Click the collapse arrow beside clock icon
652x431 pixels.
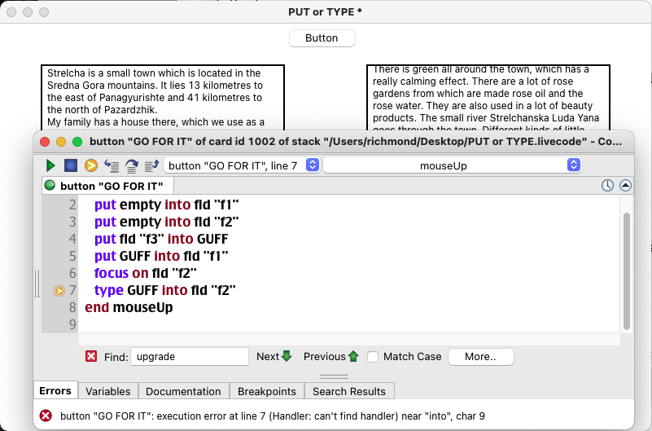pos(625,186)
